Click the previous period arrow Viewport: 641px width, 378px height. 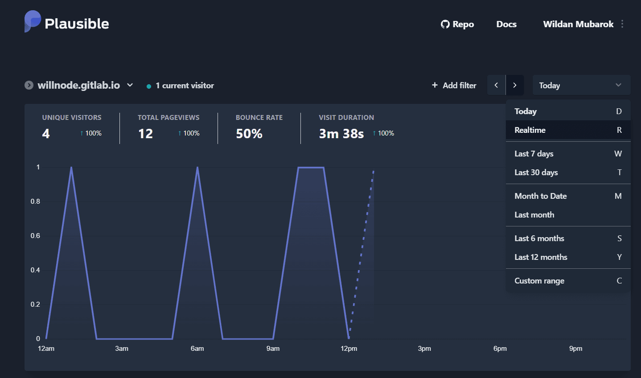coord(496,85)
